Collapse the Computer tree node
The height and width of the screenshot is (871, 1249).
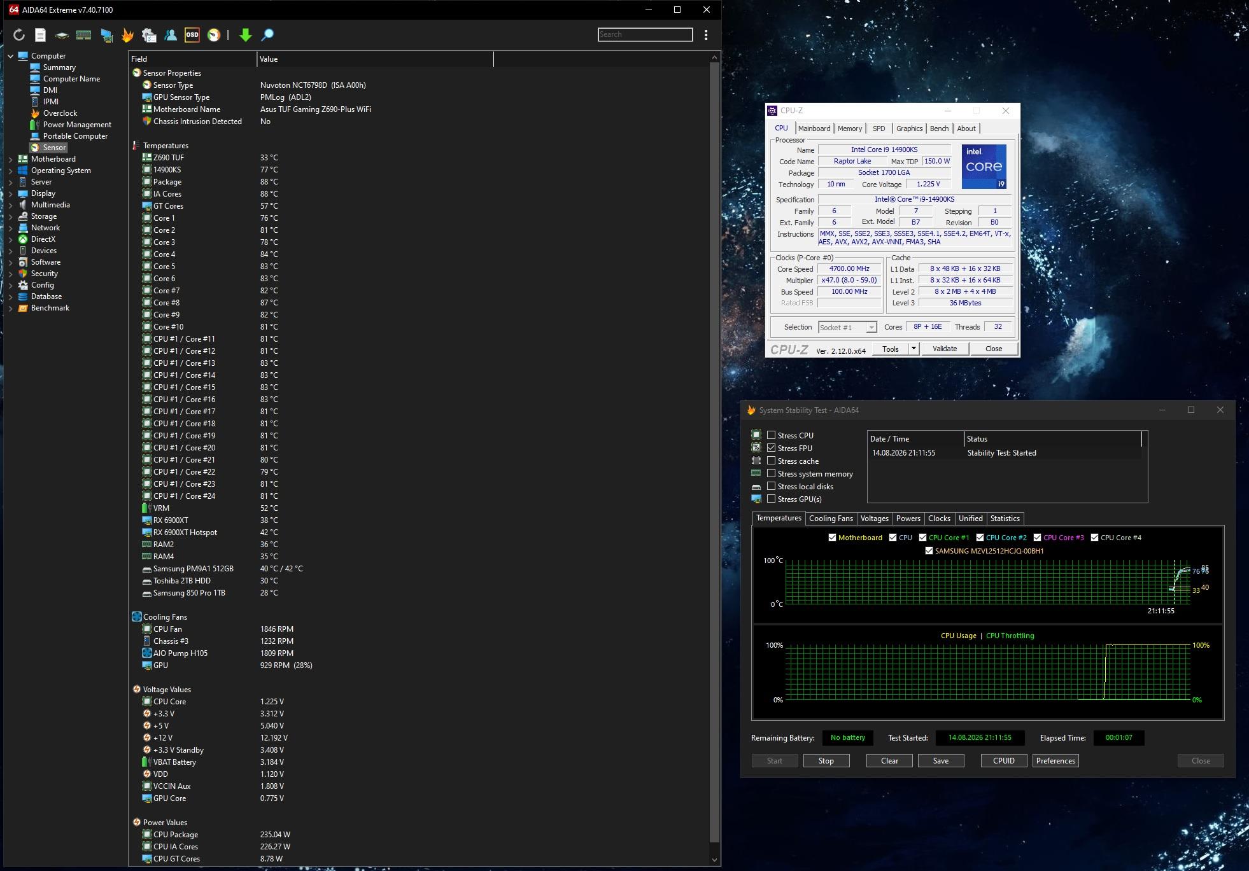[x=10, y=56]
